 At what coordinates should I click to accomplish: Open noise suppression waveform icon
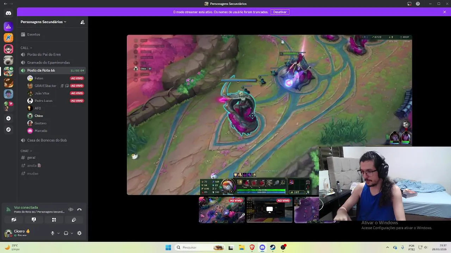click(x=71, y=209)
